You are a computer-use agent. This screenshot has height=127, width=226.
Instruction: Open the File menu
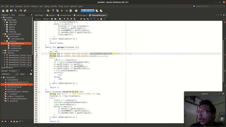(2, 6)
